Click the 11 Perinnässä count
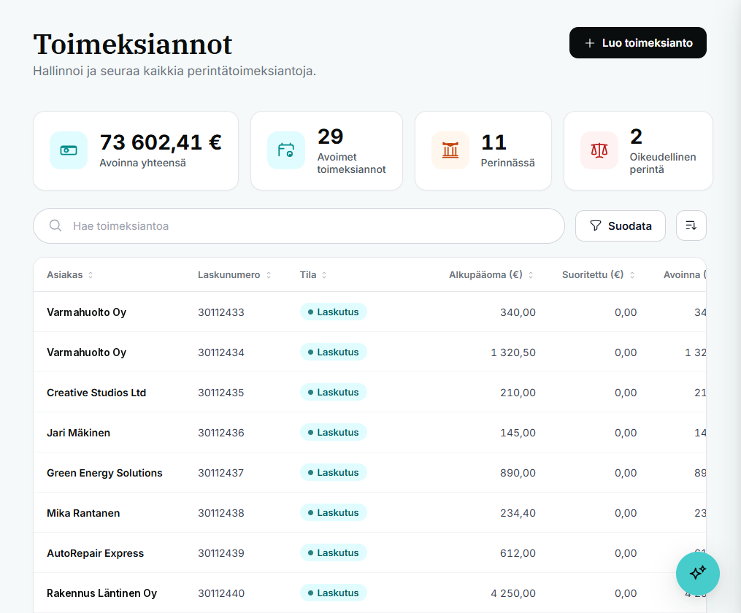Image resolution: width=741 pixels, height=613 pixels. pyautogui.click(x=494, y=142)
